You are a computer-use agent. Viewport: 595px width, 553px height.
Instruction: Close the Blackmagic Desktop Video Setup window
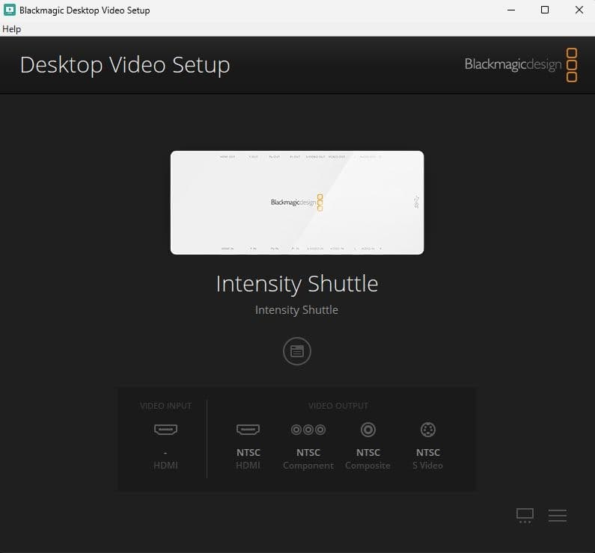(579, 10)
